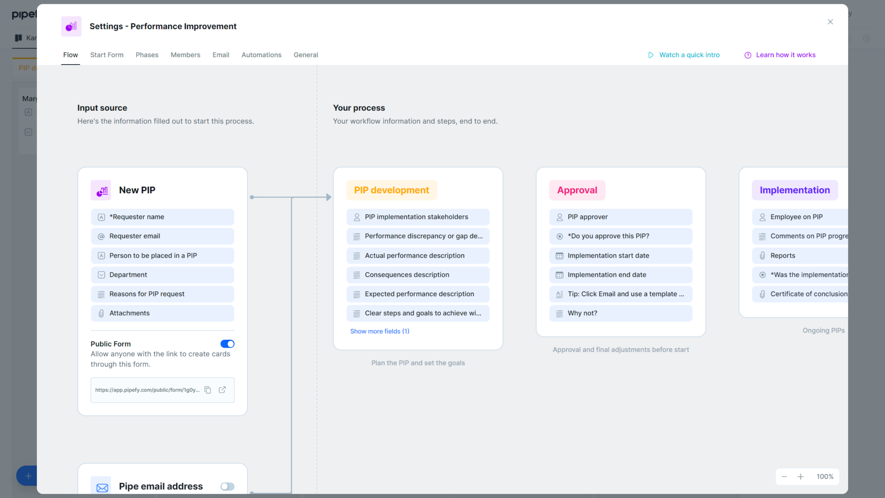
Task: Click the person icon on the PIP approver field
Action: click(x=559, y=217)
